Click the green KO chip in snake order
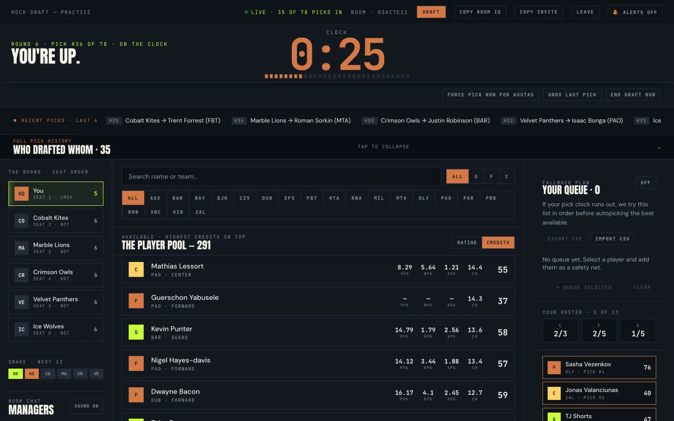 (16, 373)
